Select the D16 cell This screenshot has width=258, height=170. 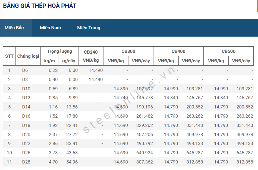(26, 116)
